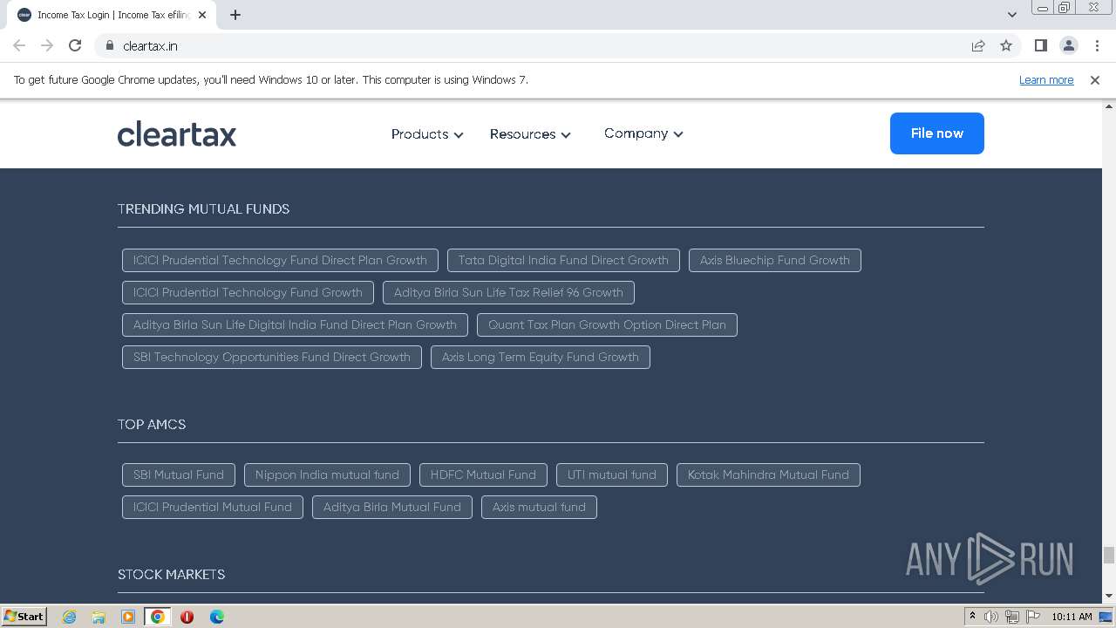This screenshot has width=1116, height=628.
Task: Open the Windows Start menu
Action: 24,616
